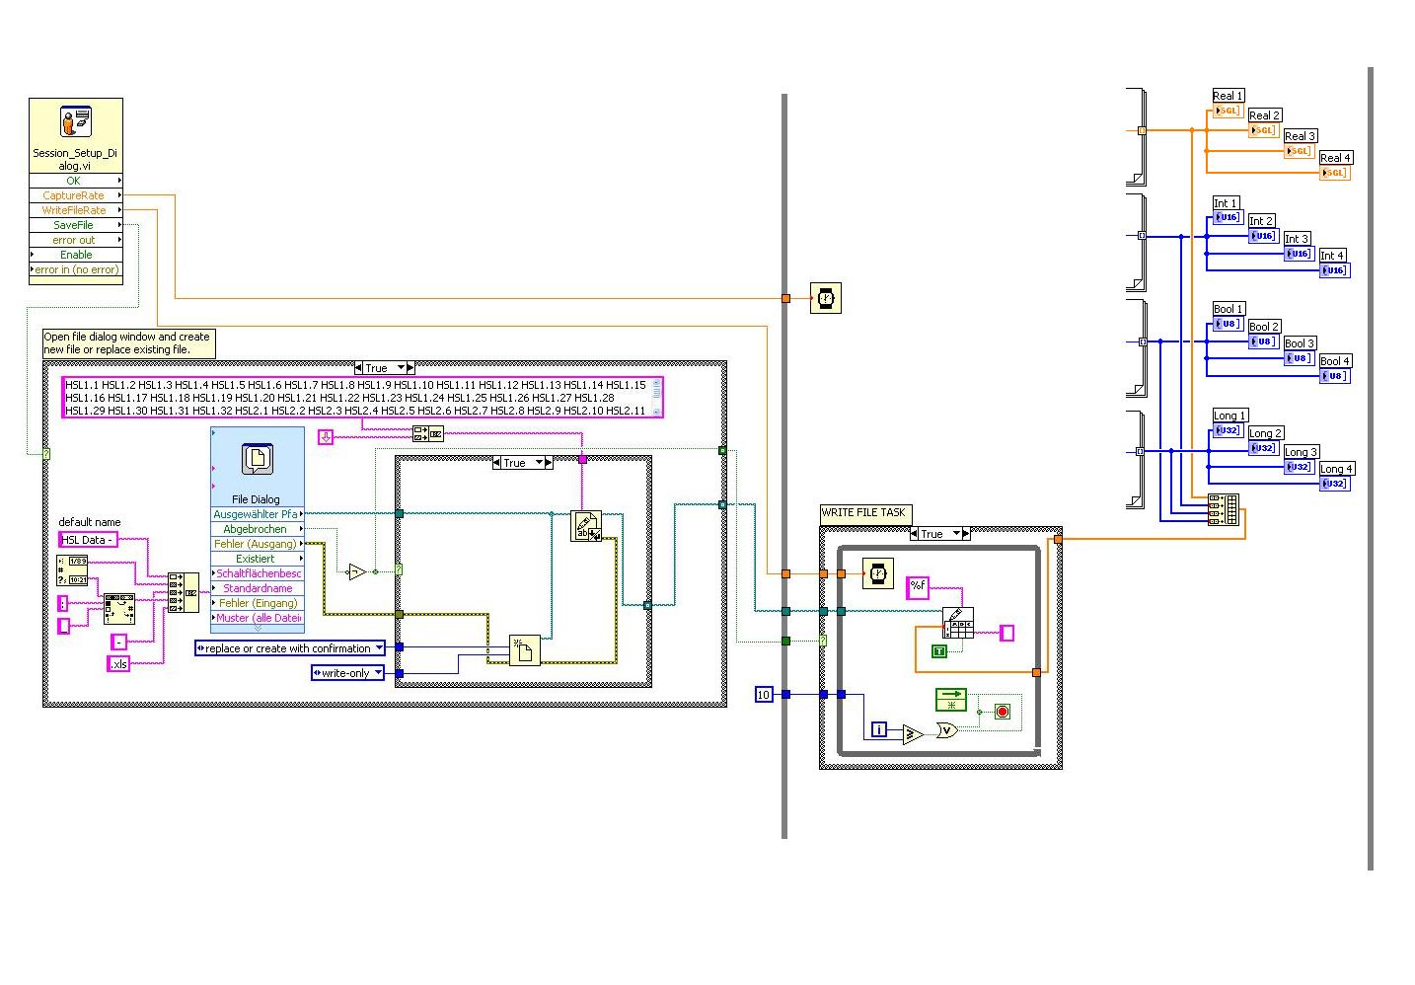Go to next case in WRITE FILE TASK structure
1415x985 pixels.
tap(966, 534)
